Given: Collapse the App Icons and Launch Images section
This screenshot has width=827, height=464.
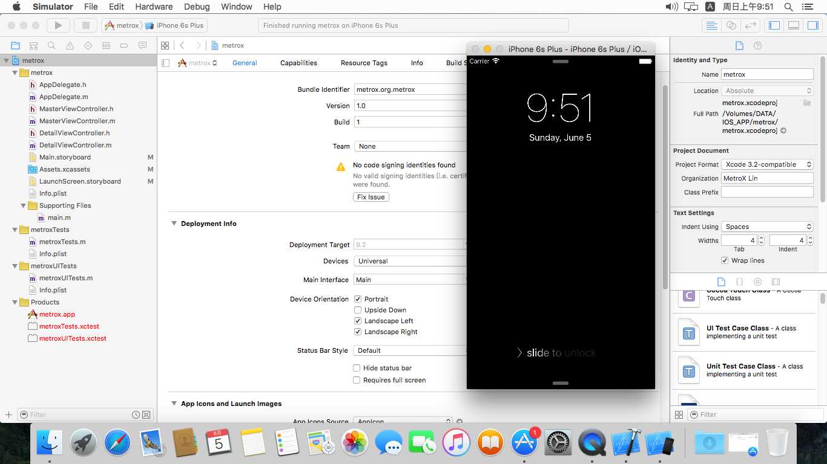Looking at the screenshot, I should click(x=174, y=404).
